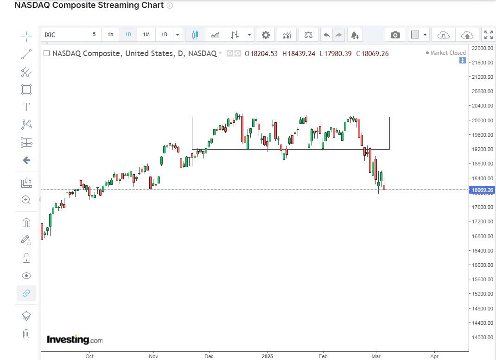Select the pitchfork drawing tool
Viewport: 496px width, 360px height.
26,72
